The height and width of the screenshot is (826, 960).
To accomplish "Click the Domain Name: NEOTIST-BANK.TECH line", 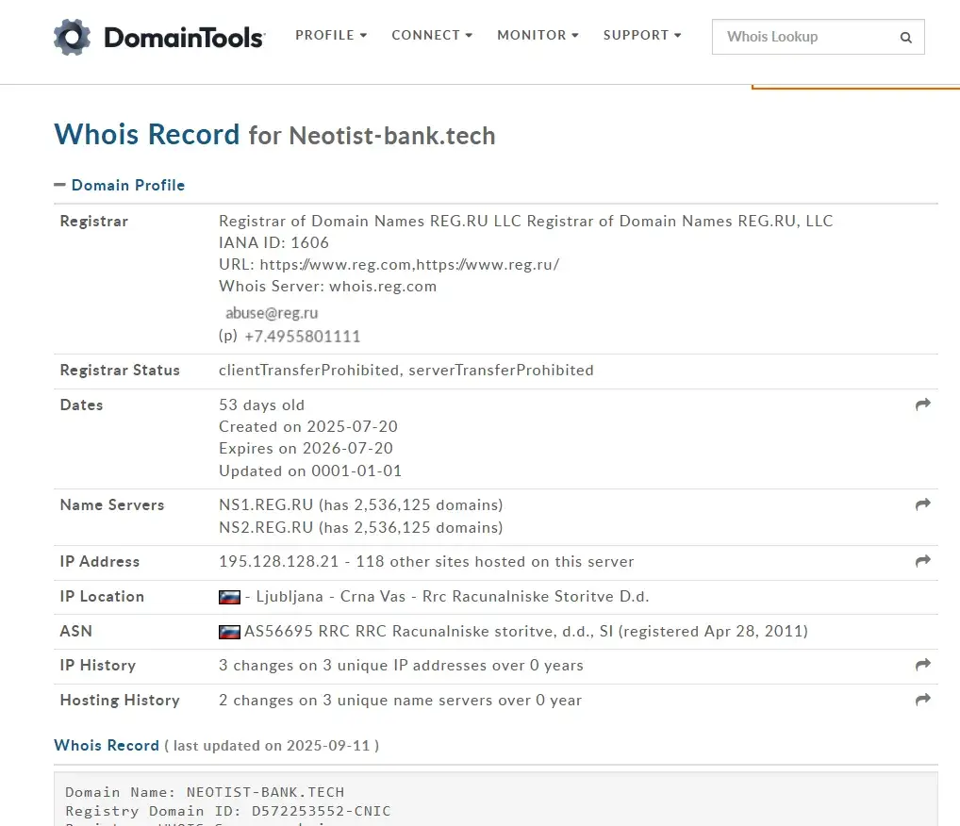I will (205, 792).
